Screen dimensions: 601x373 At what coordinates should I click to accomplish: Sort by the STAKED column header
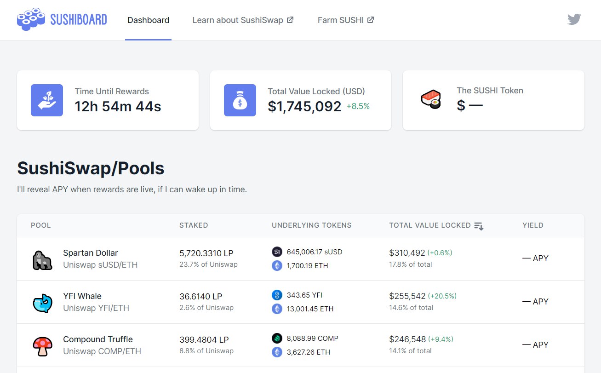coord(194,225)
